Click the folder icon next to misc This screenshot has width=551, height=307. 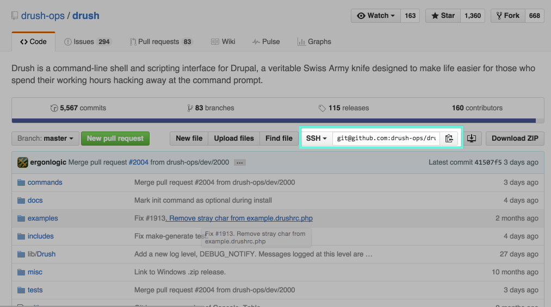point(21,272)
